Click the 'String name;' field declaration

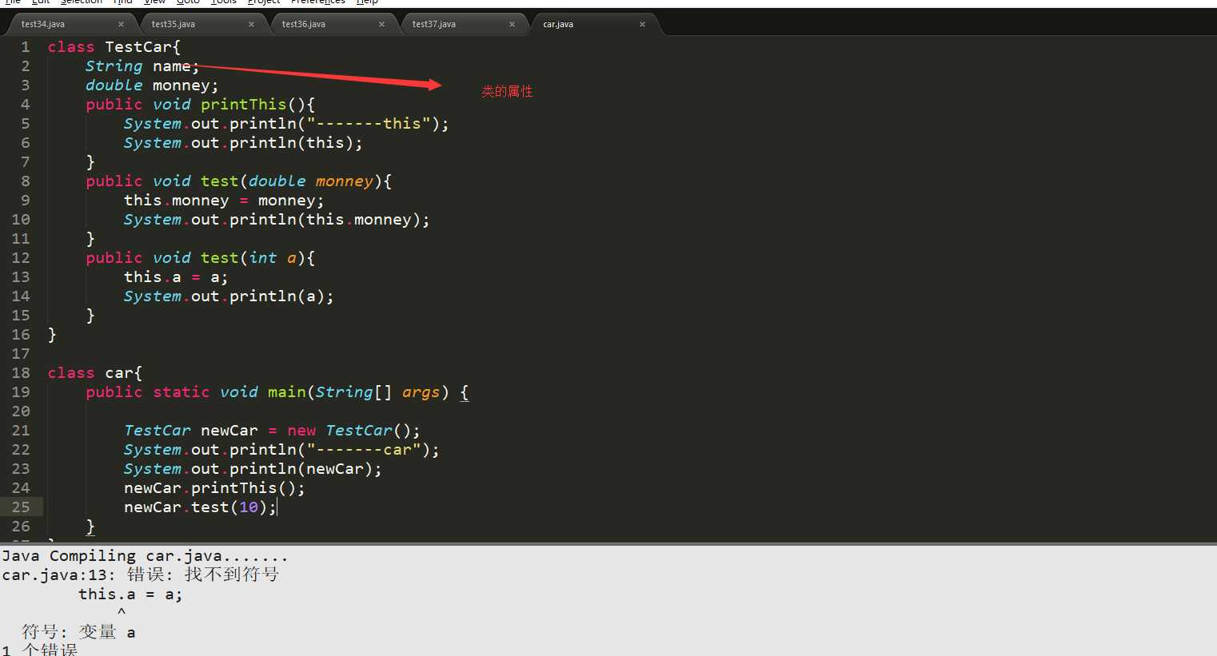point(142,66)
